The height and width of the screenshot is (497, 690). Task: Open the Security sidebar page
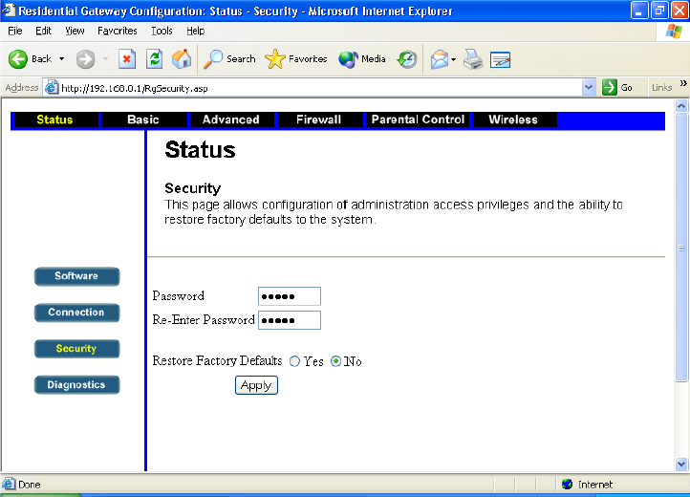(76, 349)
